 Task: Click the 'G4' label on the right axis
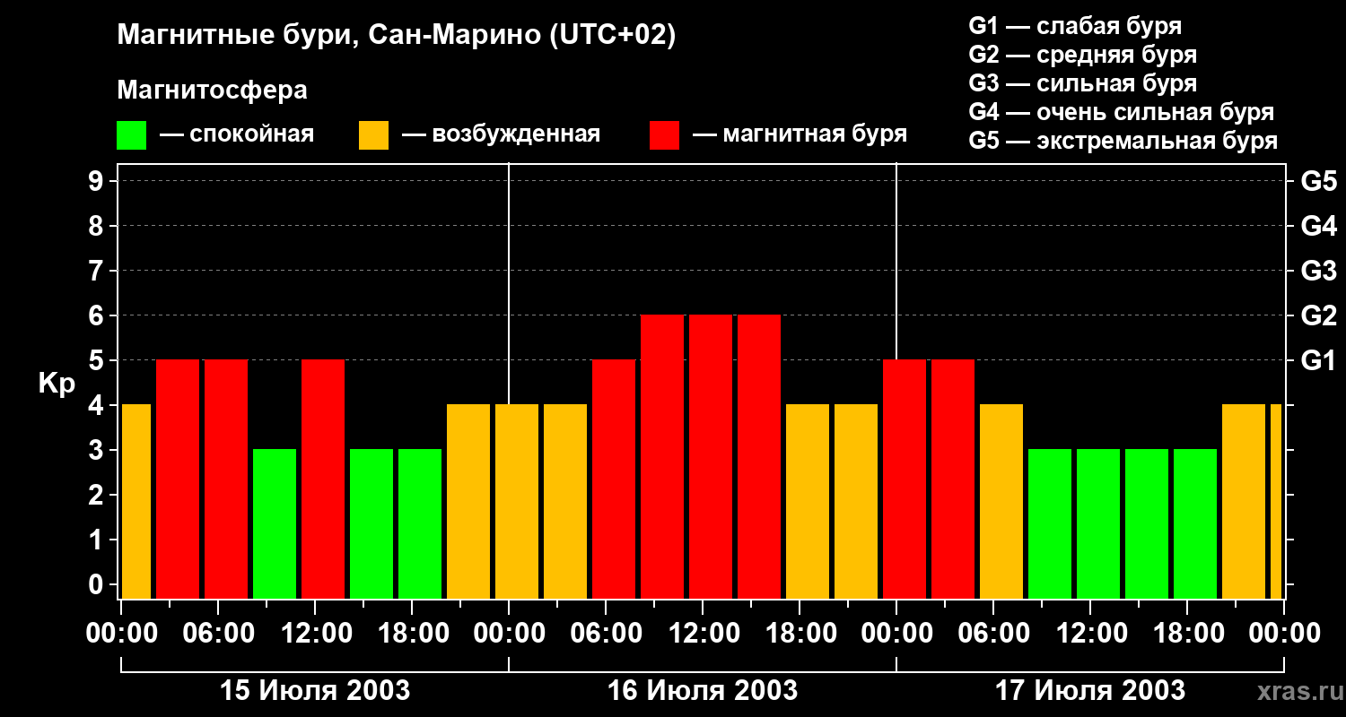coord(1318,227)
